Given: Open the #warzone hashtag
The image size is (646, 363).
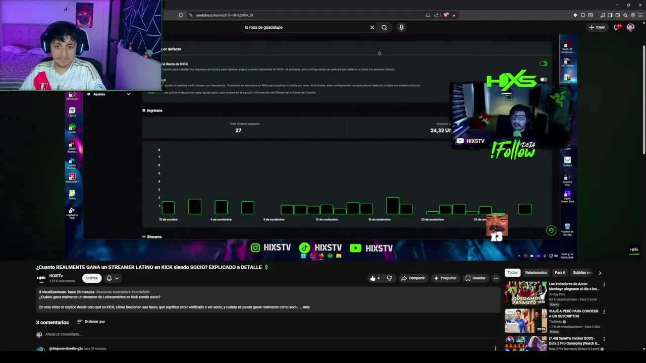Looking at the screenshot, I should [x=103, y=292].
